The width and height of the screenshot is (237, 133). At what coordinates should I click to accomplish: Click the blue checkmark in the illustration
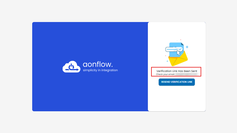coord(180,49)
